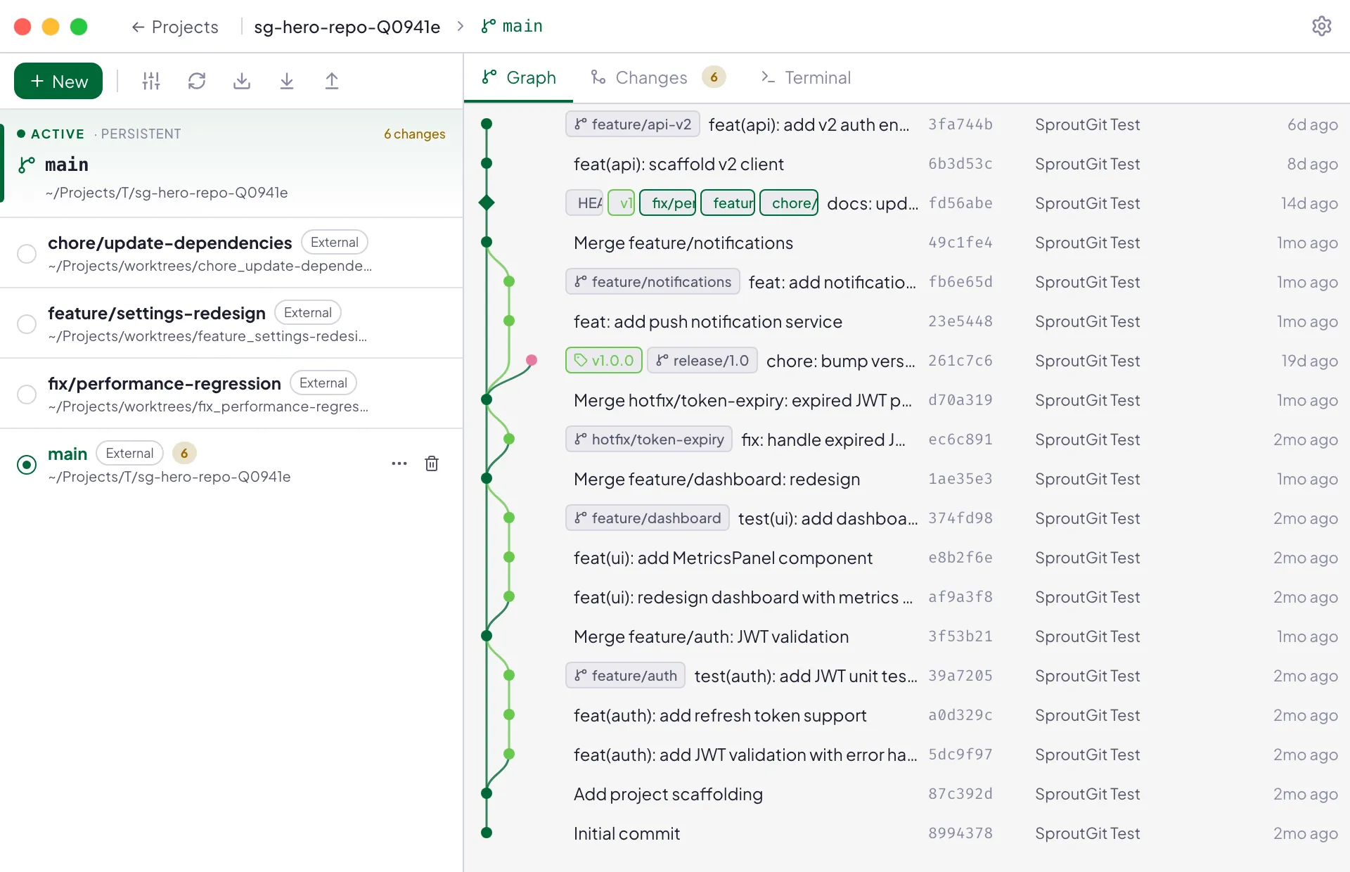Click the top graph node for 3fa744b
1350x872 pixels.
pos(486,124)
